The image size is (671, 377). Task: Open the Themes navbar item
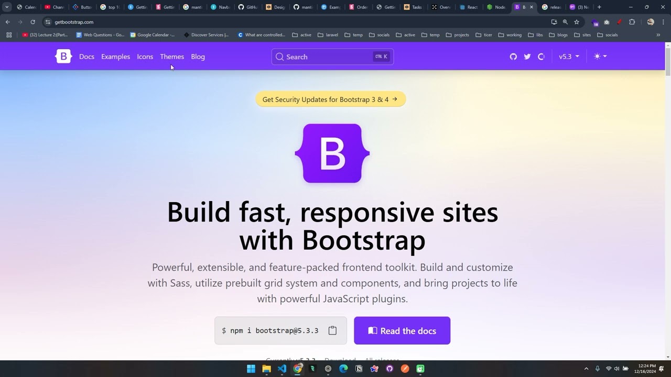pyautogui.click(x=172, y=57)
